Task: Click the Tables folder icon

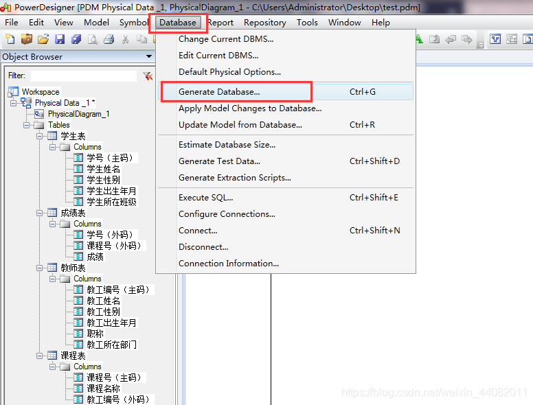Action: click(x=38, y=125)
